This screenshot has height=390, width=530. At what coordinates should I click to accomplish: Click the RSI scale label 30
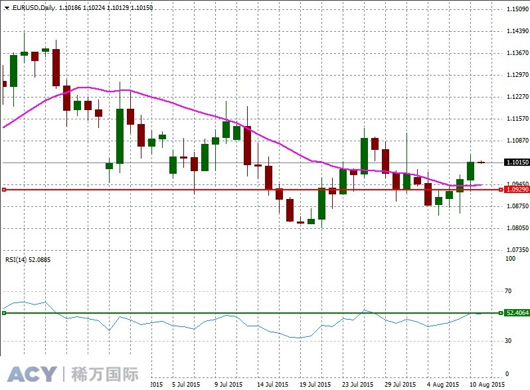tap(508, 341)
